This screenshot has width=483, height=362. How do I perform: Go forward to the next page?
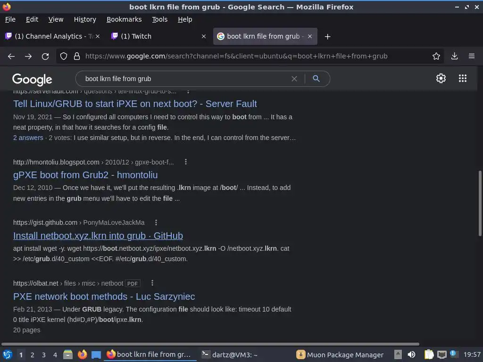click(28, 57)
